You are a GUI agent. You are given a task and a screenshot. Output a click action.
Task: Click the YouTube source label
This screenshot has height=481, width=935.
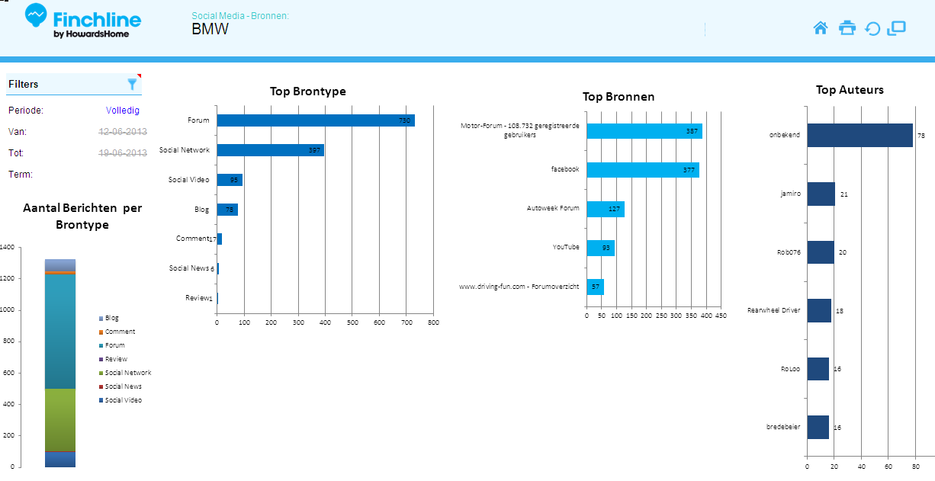566,247
